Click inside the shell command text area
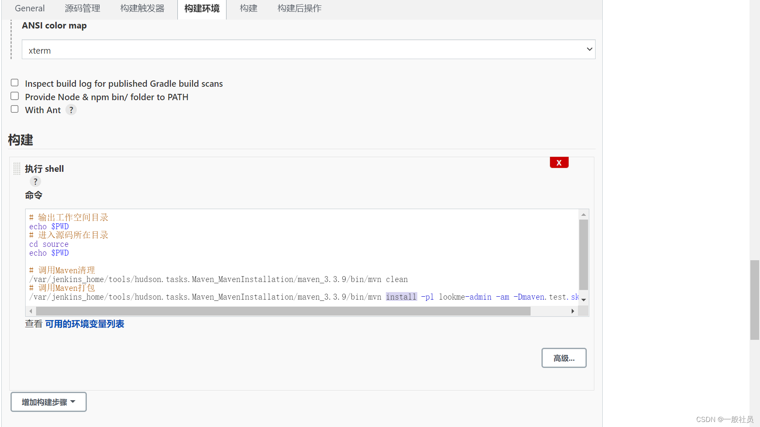This screenshot has height=427, width=760. (302, 257)
